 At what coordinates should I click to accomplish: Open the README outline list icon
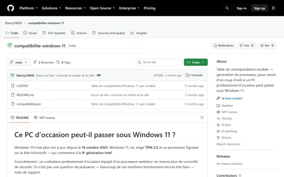pos(202,118)
